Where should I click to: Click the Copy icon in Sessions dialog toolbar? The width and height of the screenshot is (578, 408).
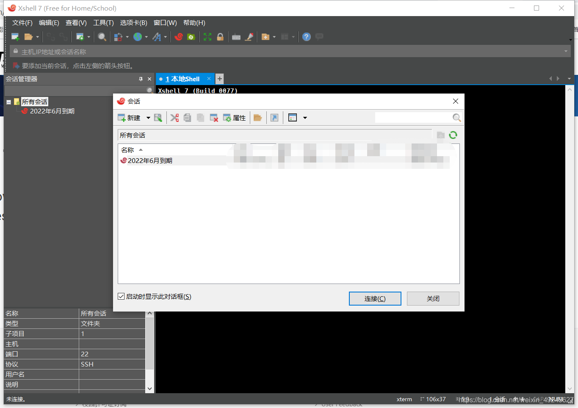[188, 118]
